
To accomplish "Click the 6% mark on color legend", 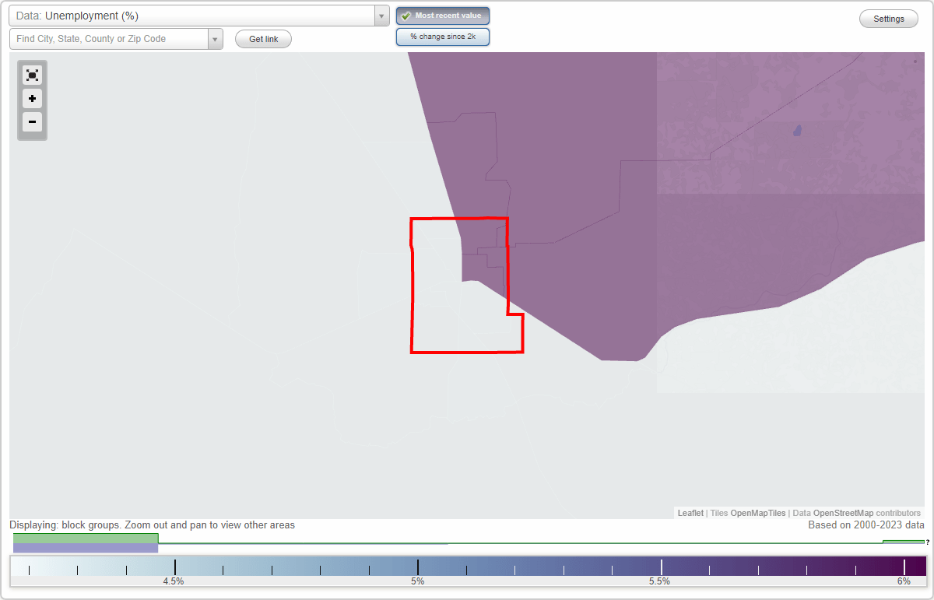I will tap(904, 581).
